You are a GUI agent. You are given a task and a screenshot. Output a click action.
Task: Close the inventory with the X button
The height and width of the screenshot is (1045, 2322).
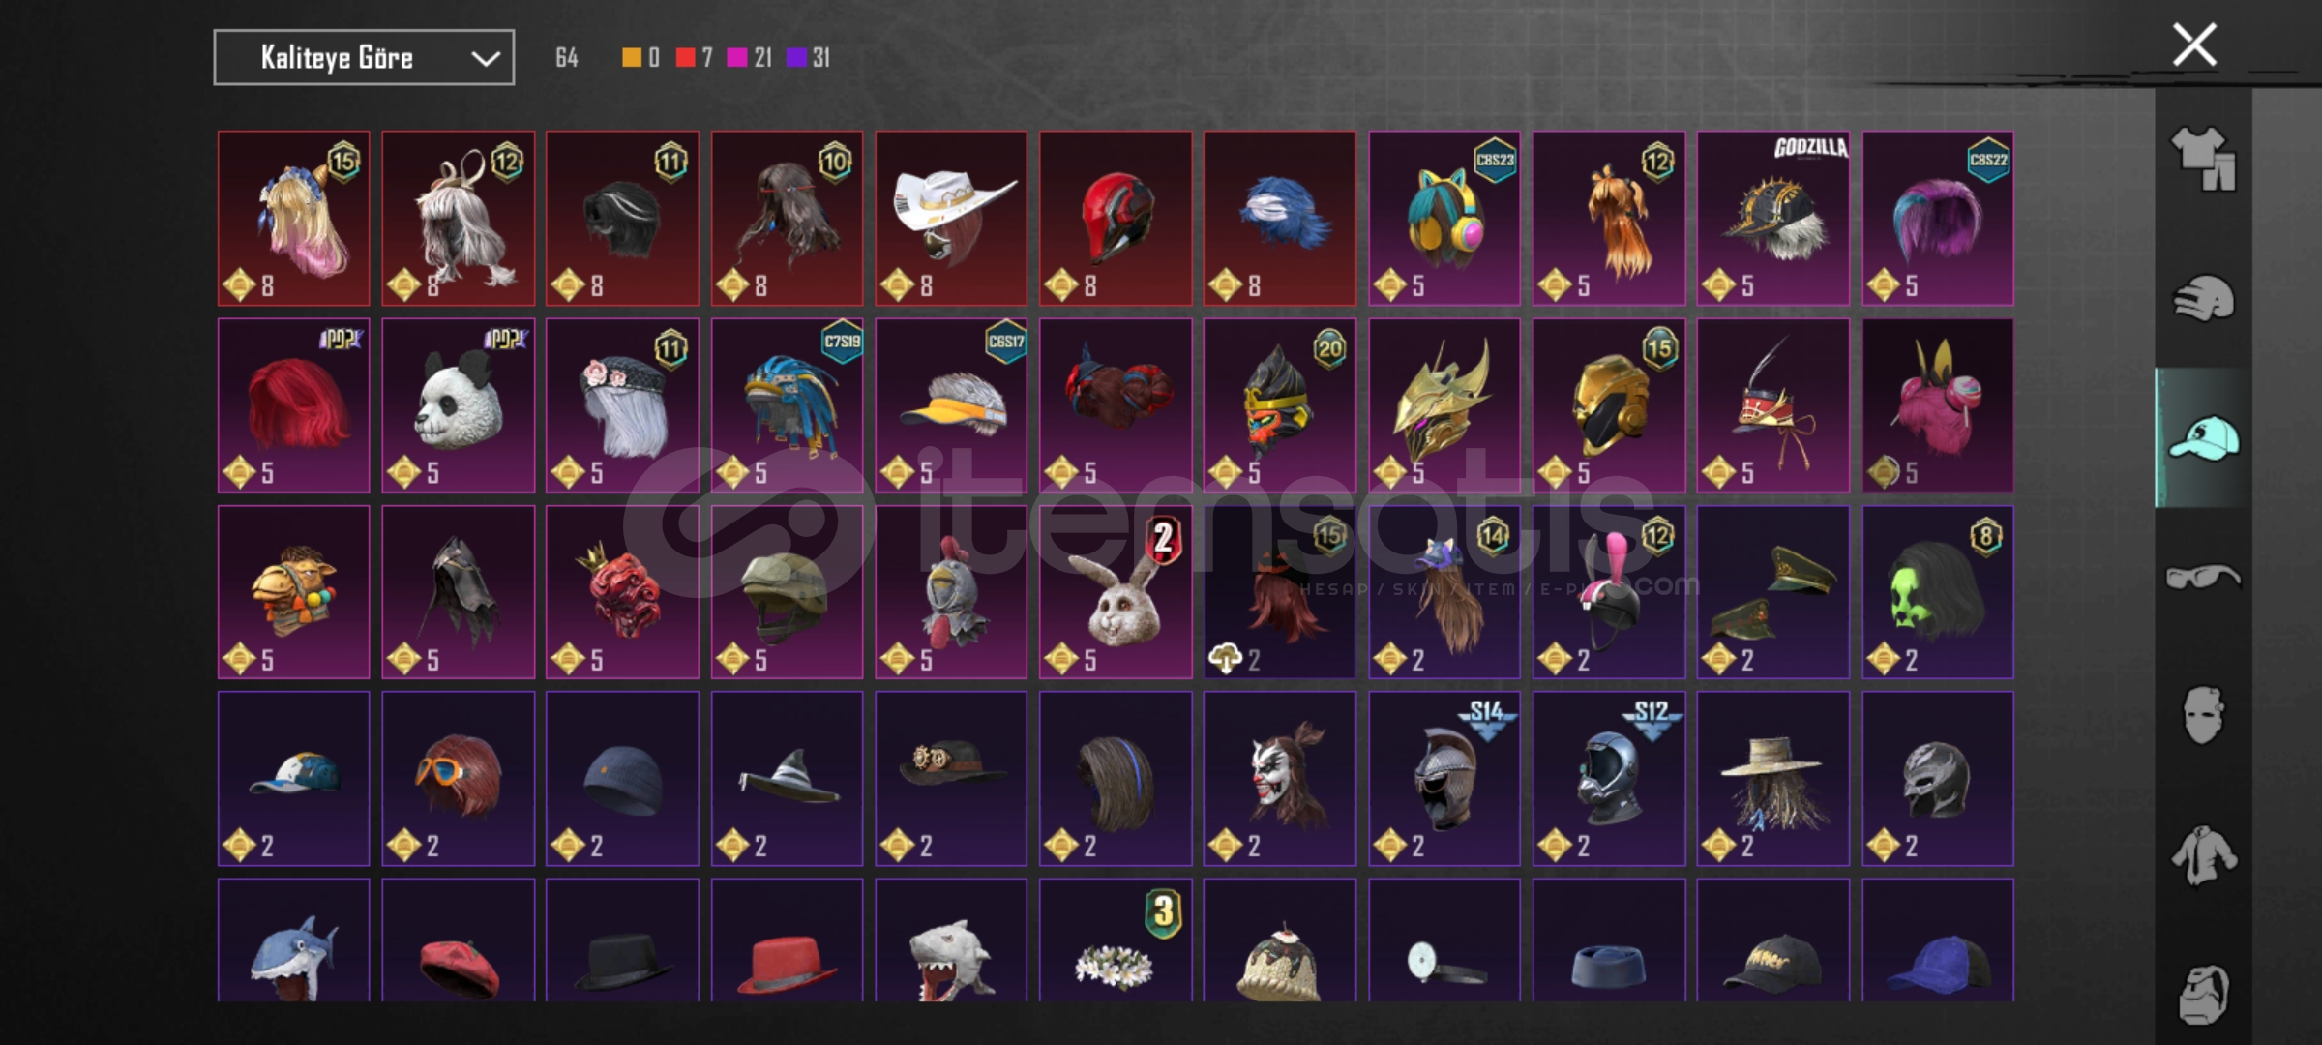click(2194, 45)
